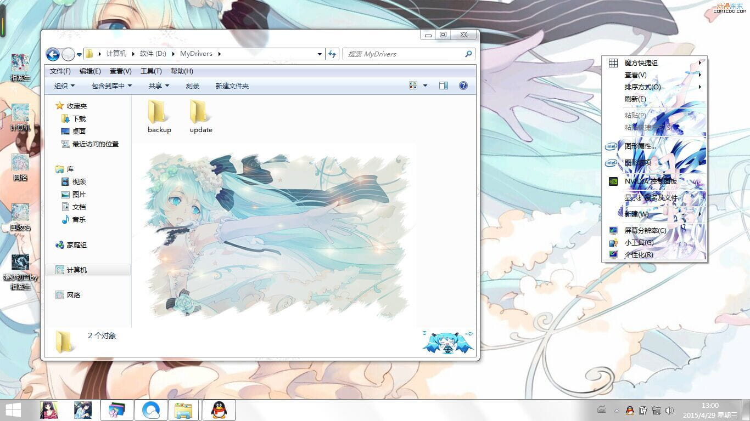The height and width of the screenshot is (421, 750).
Task: Click the 刻录 burn button
Action: (x=192, y=85)
